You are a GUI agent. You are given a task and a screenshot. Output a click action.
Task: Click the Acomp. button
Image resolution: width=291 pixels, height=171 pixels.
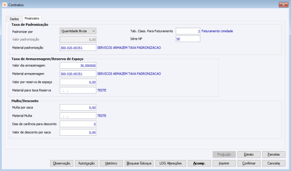coord(199,163)
